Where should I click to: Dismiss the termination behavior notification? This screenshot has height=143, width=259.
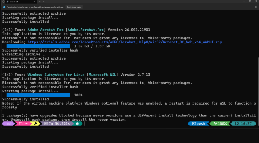(256, 7)
